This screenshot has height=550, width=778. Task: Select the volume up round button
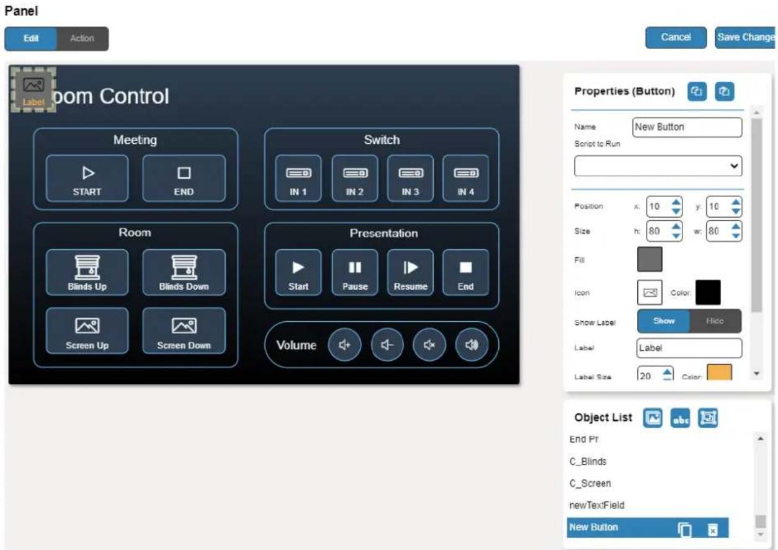[x=344, y=345]
